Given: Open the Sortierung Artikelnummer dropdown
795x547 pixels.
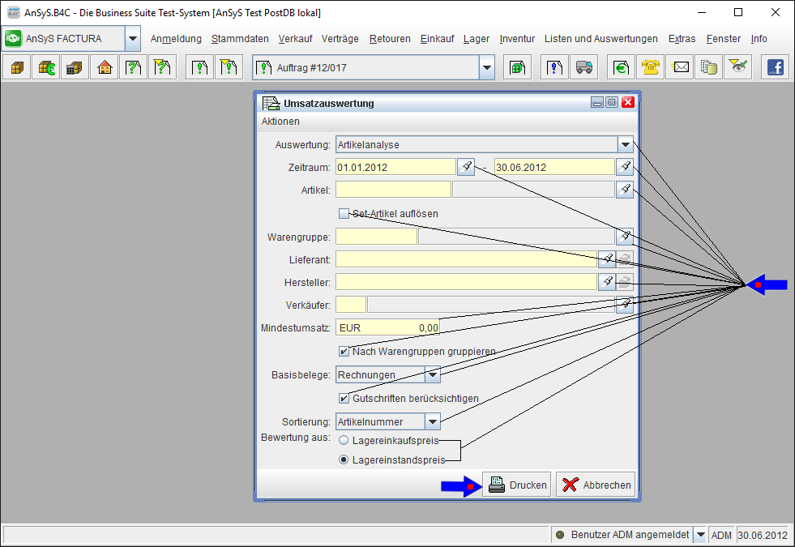Looking at the screenshot, I should coord(433,421).
